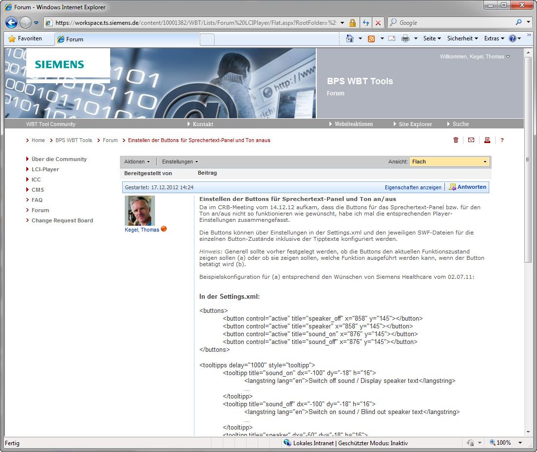Click the refresh icon beside address bar
This screenshot has height=452, width=537.
click(365, 22)
